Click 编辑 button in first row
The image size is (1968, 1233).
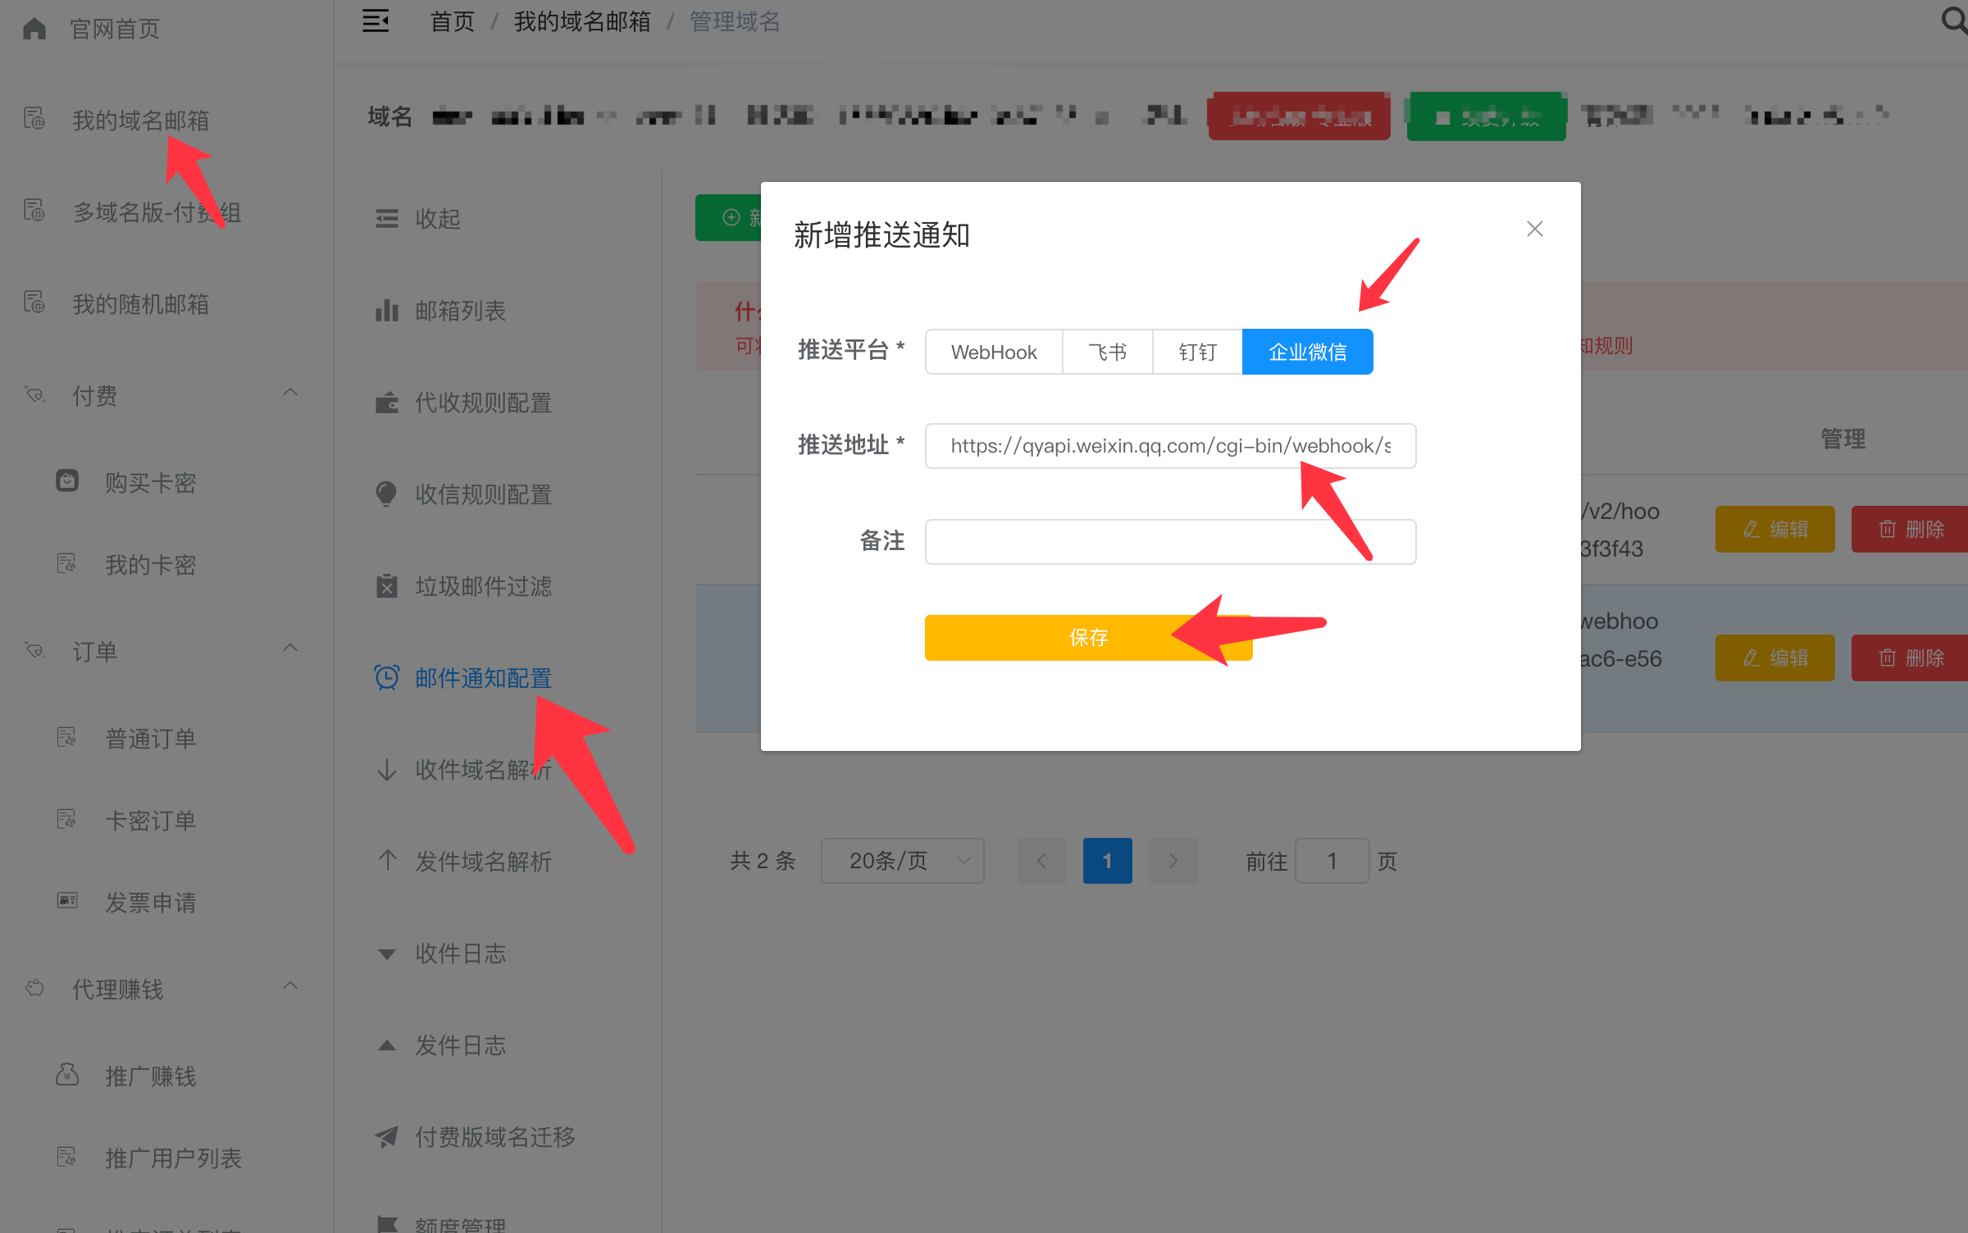(x=1774, y=530)
